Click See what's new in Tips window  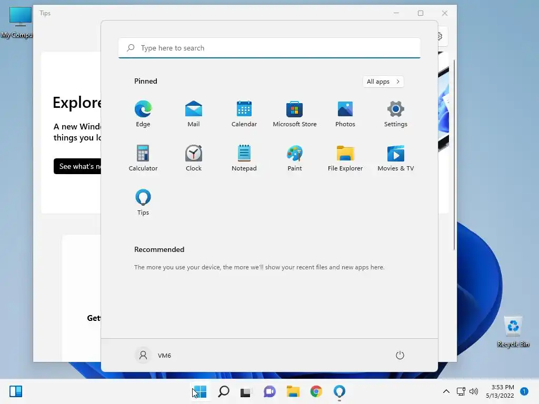tap(78, 166)
